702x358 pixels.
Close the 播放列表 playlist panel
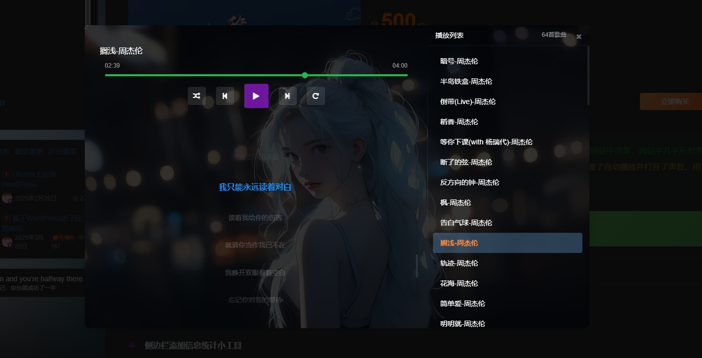click(x=578, y=36)
